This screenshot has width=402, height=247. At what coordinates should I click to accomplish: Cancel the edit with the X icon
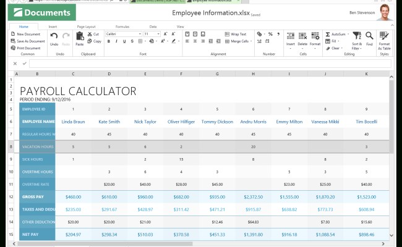tap(15, 64)
